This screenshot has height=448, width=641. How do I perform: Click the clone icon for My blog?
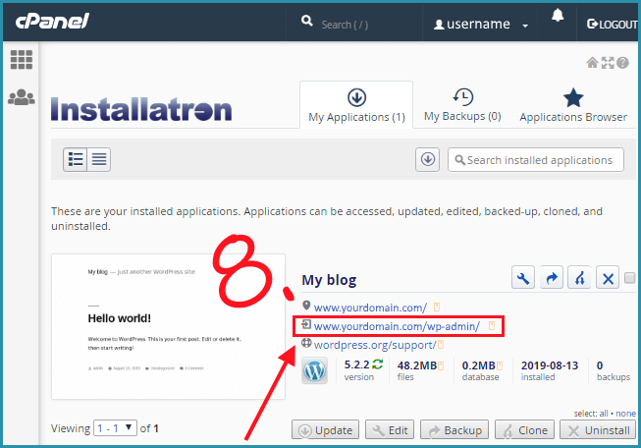pos(579,278)
